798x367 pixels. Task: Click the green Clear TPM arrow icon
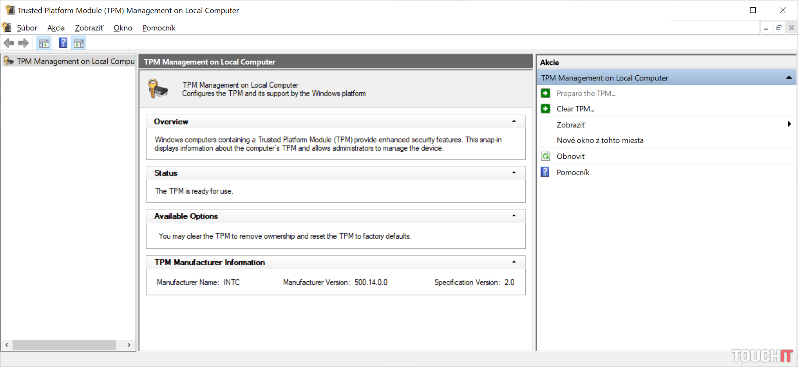pos(546,109)
